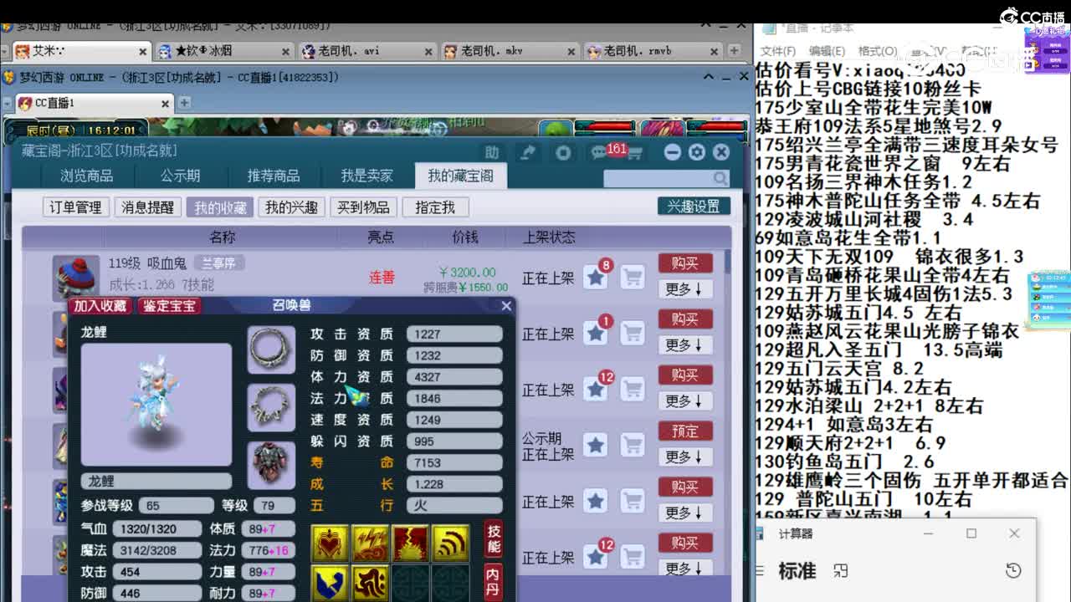The width and height of the screenshot is (1071, 602).
Task: Click the share arrow icon in 藏宝阁 header
Action: (x=528, y=153)
